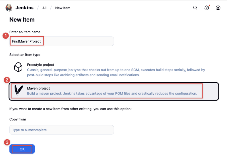Click the Jenkins butler logo icon

pyautogui.click(x=9, y=8)
